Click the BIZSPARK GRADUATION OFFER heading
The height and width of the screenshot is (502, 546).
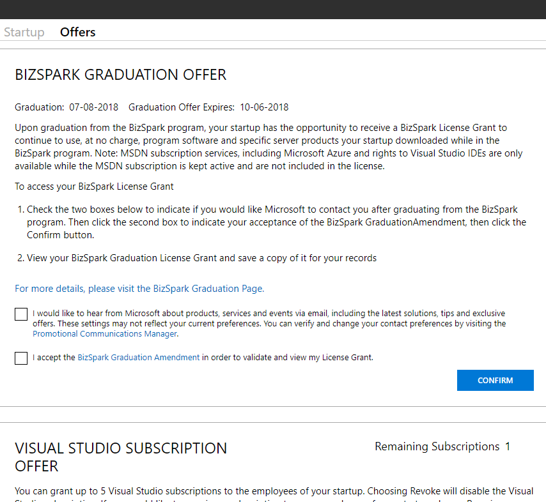pyautogui.click(x=120, y=75)
